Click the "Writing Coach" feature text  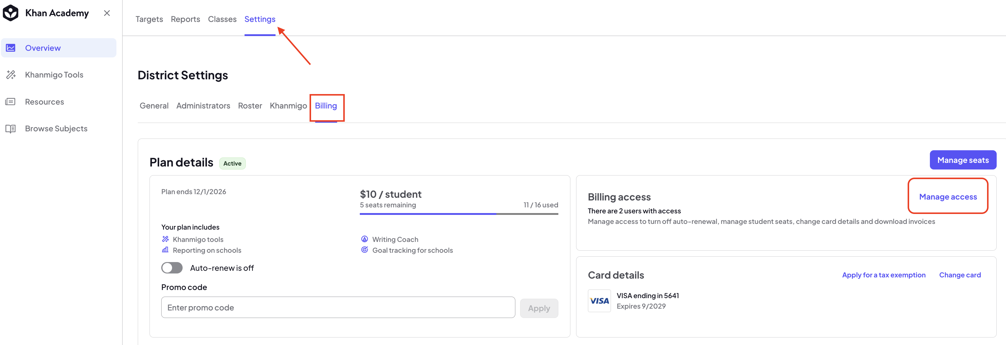(395, 239)
